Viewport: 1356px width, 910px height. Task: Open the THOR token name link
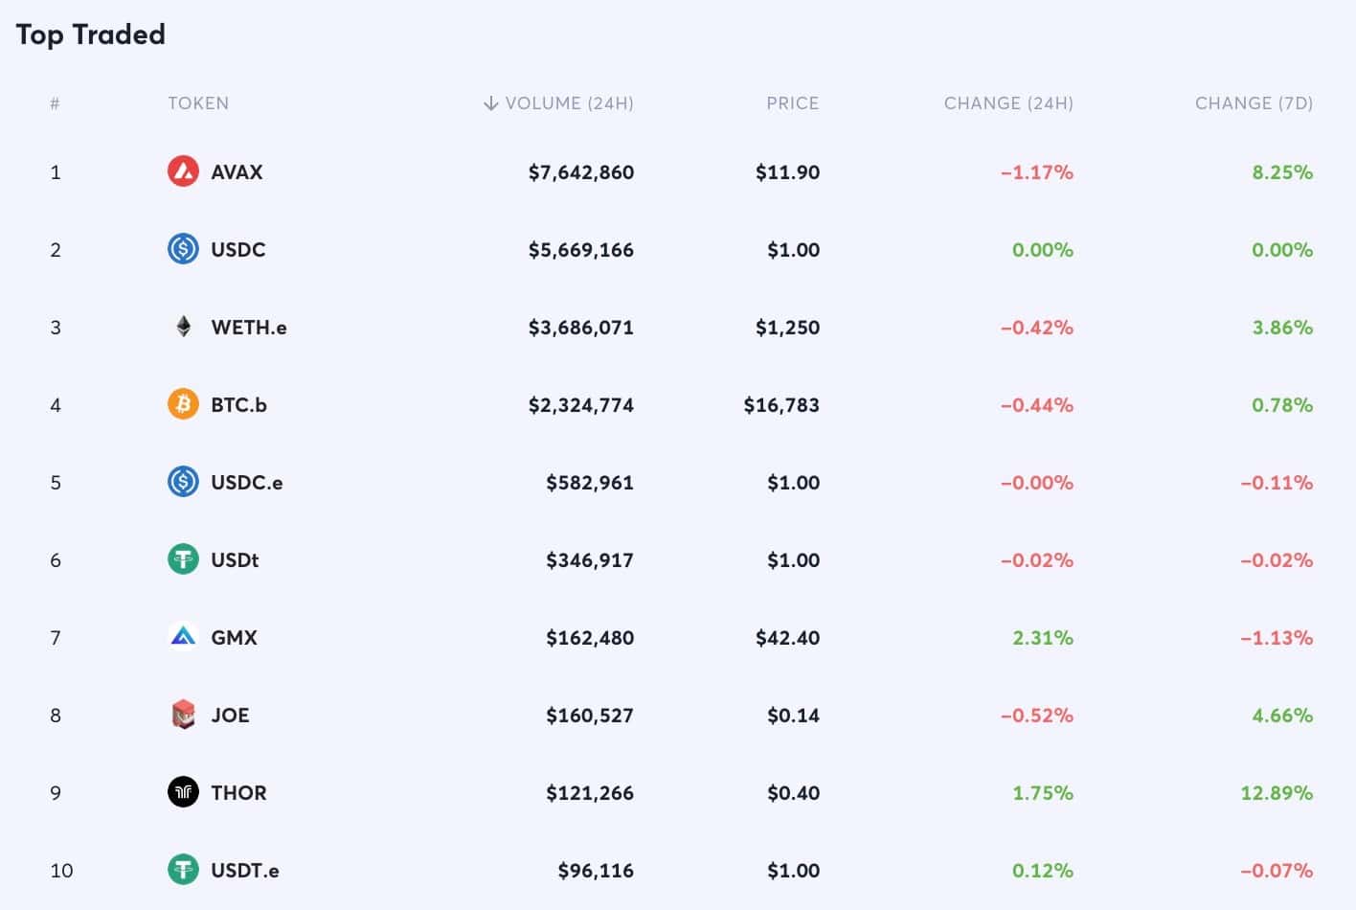(x=238, y=793)
